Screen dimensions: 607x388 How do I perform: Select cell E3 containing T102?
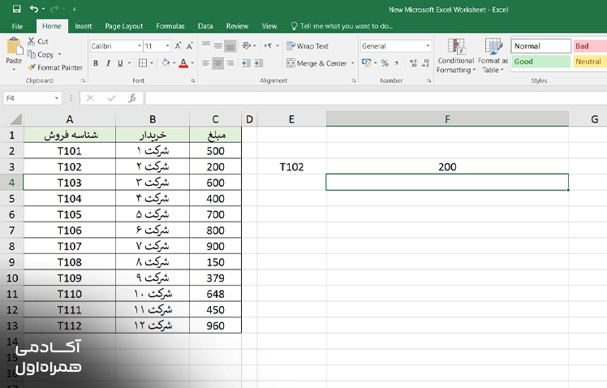point(291,166)
